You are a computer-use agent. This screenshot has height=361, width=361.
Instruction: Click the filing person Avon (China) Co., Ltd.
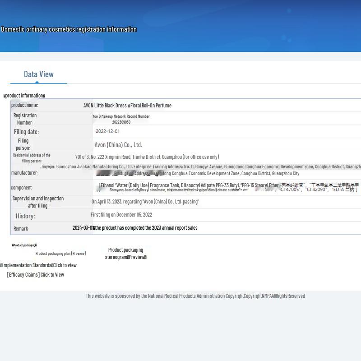(118, 145)
